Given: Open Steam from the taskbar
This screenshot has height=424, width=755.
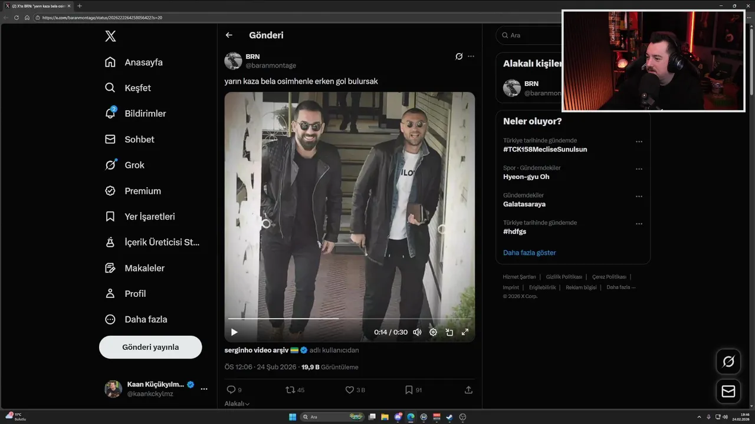Looking at the screenshot, I should tap(449, 417).
